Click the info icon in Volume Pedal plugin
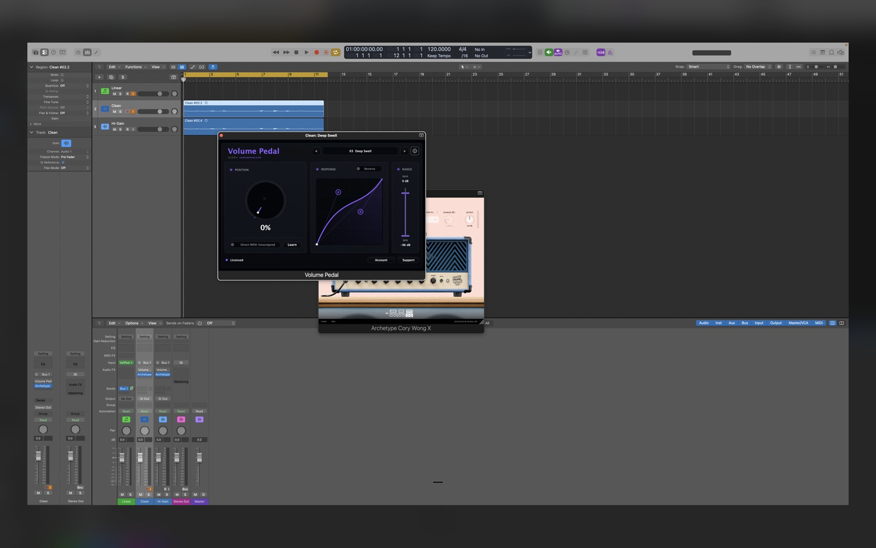This screenshot has width=876, height=548. 415,151
